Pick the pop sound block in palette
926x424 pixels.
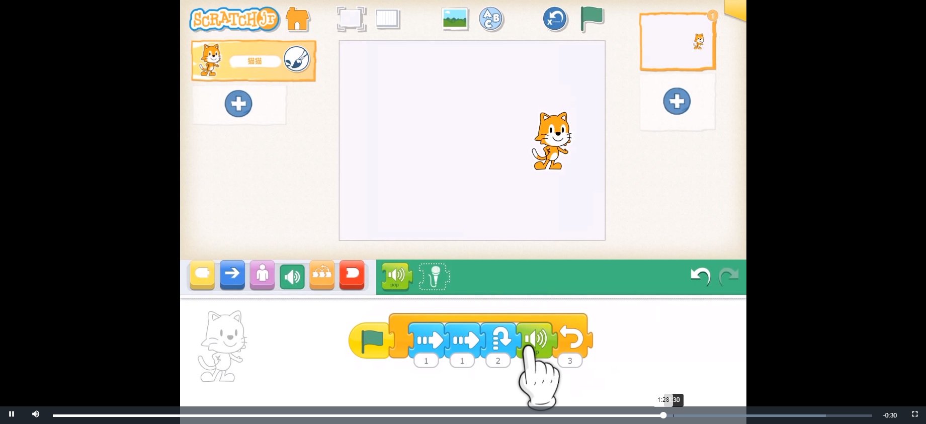(396, 277)
